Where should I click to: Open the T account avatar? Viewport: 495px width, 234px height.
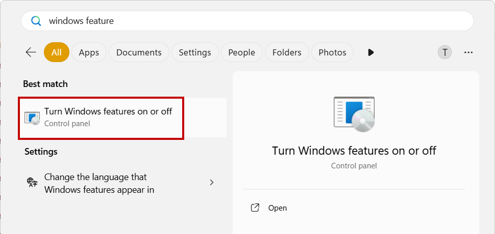point(444,52)
